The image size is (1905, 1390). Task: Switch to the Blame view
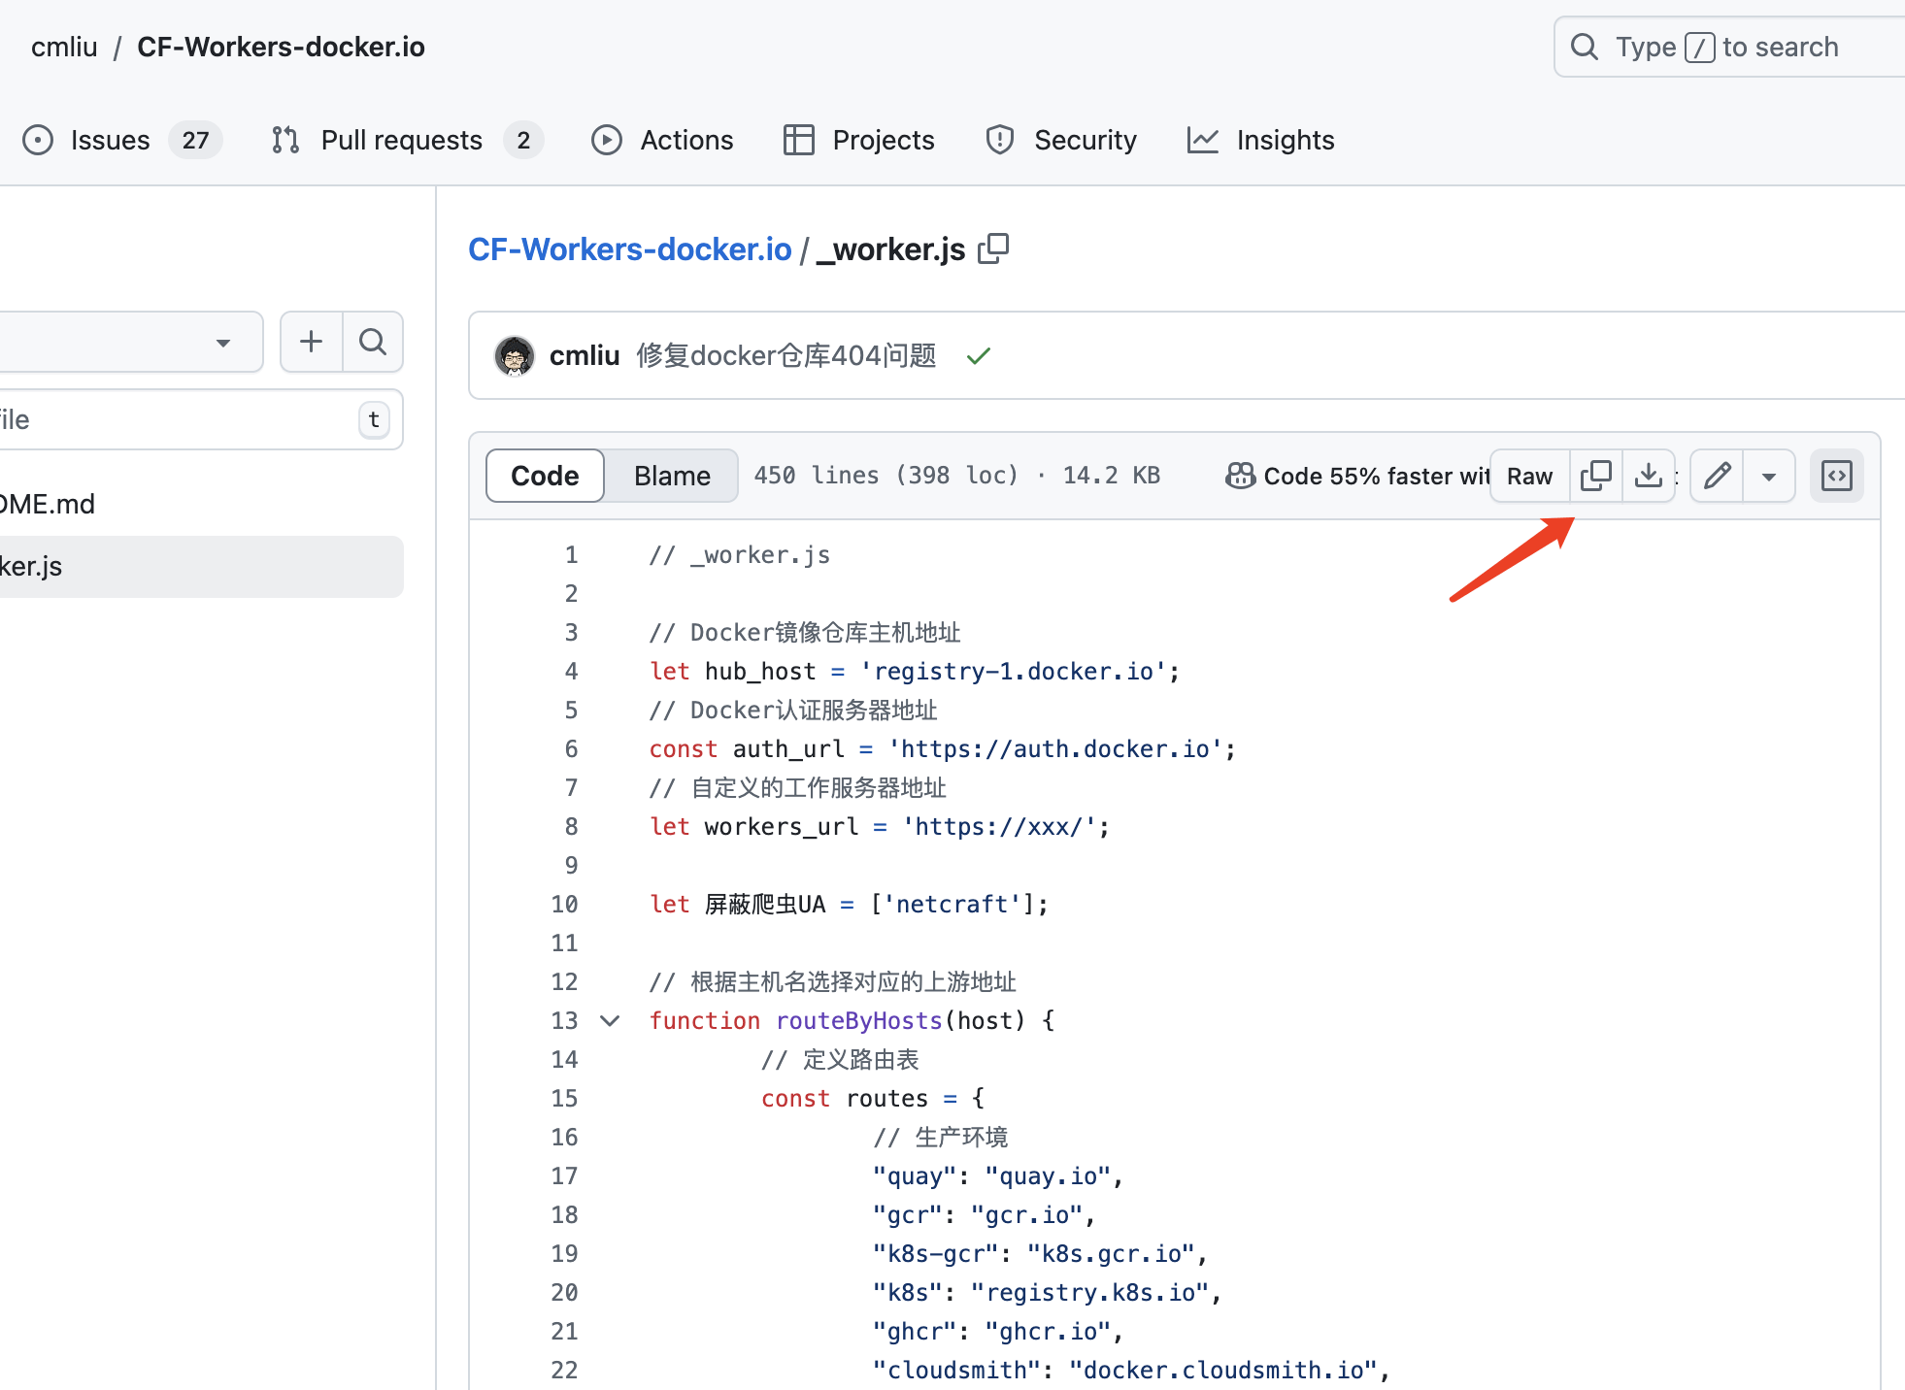[672, 476]
